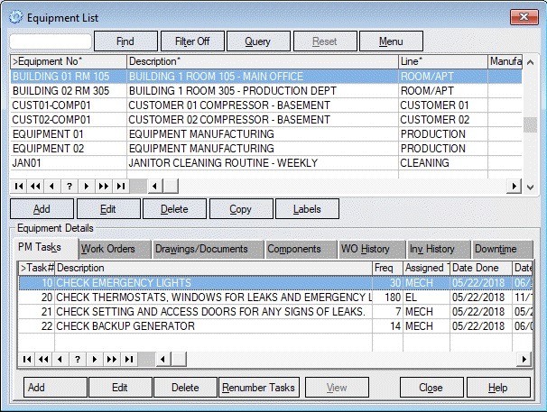Go to next record in PM Tasks navigator
This screenshot has height=412, width=547.
pyautogui.click(x=95, y=359)
